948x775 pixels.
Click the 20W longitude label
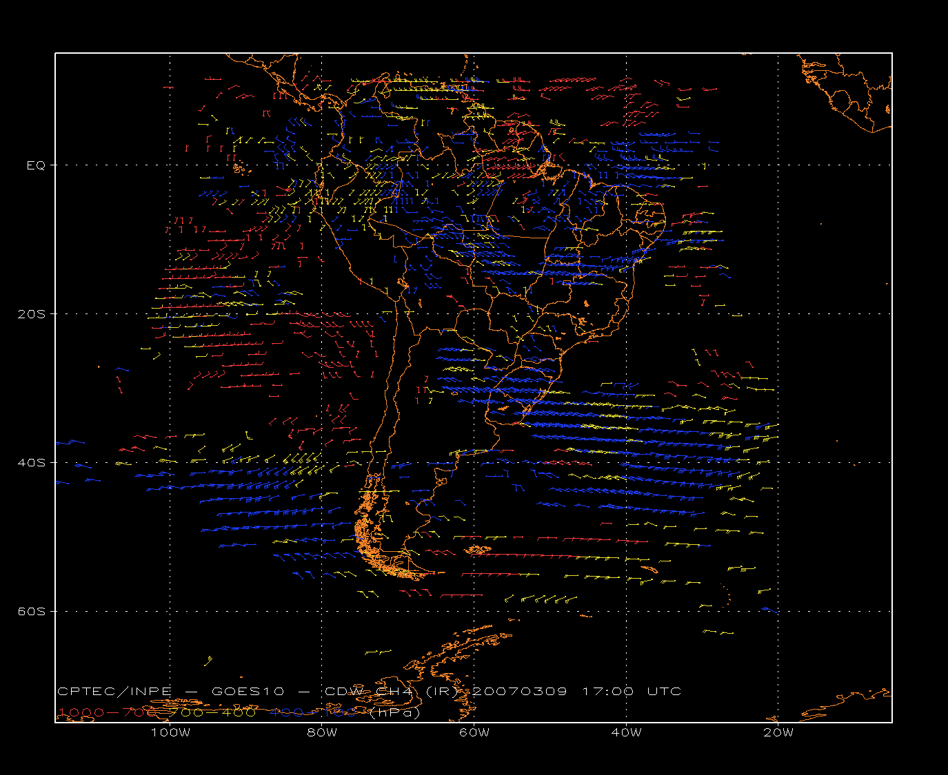click(778, 732)
